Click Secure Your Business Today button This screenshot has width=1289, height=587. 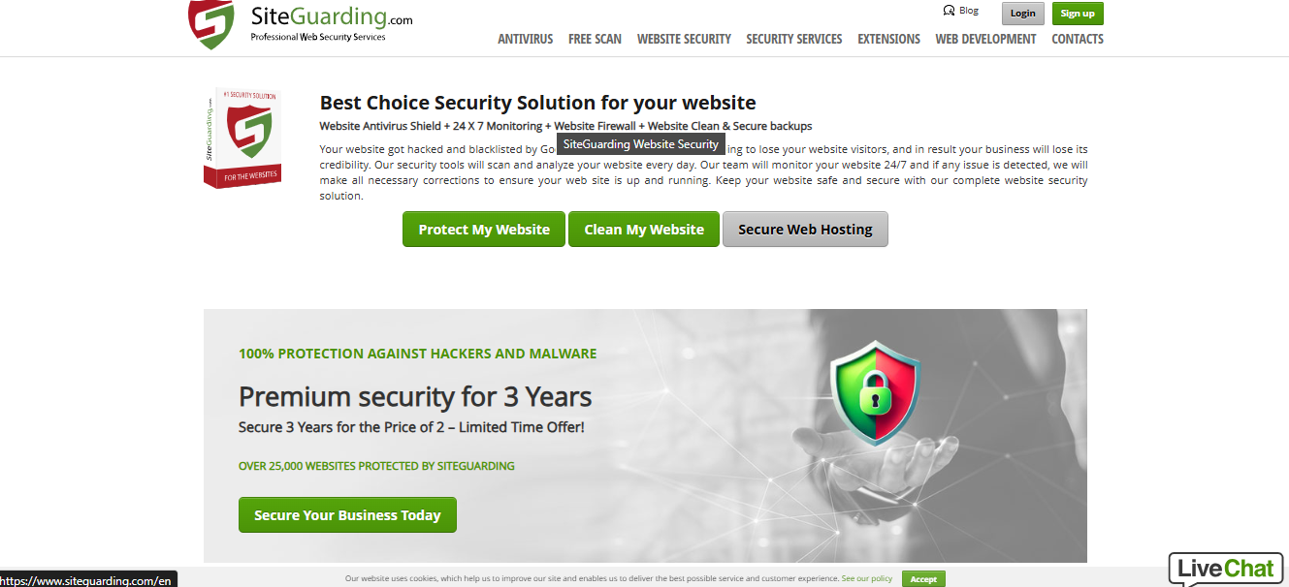point(347,515)
